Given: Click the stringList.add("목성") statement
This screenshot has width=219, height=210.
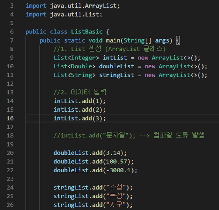Looking at the screenshot, I should point(93,196).
